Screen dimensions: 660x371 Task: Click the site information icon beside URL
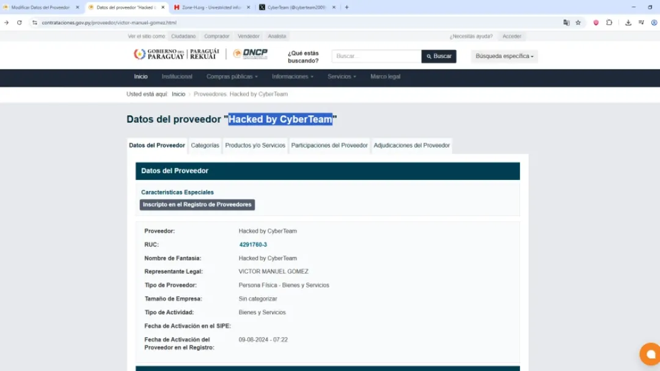[35, 23]
